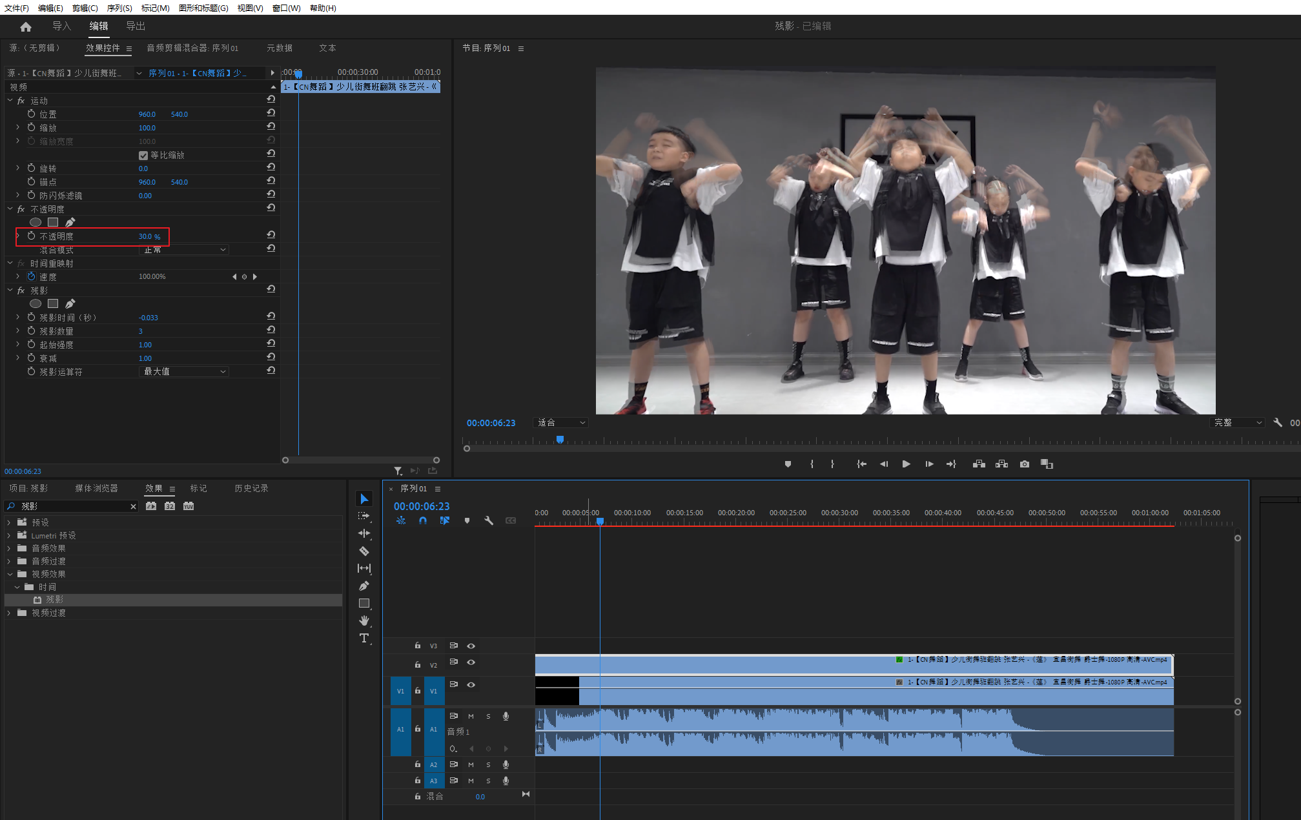Screen dimensions: 1301x820
Task: Toggle the 等比缩放 uniform scale checkbox
Action: 143,155
